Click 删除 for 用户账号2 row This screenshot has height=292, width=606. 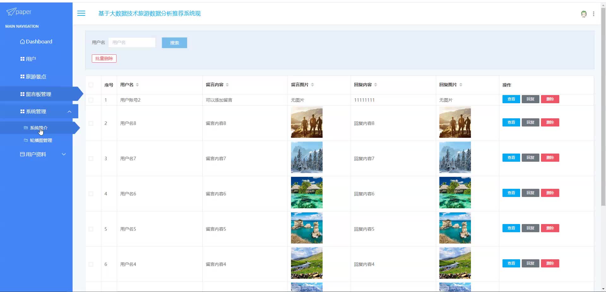coord(550,99)
